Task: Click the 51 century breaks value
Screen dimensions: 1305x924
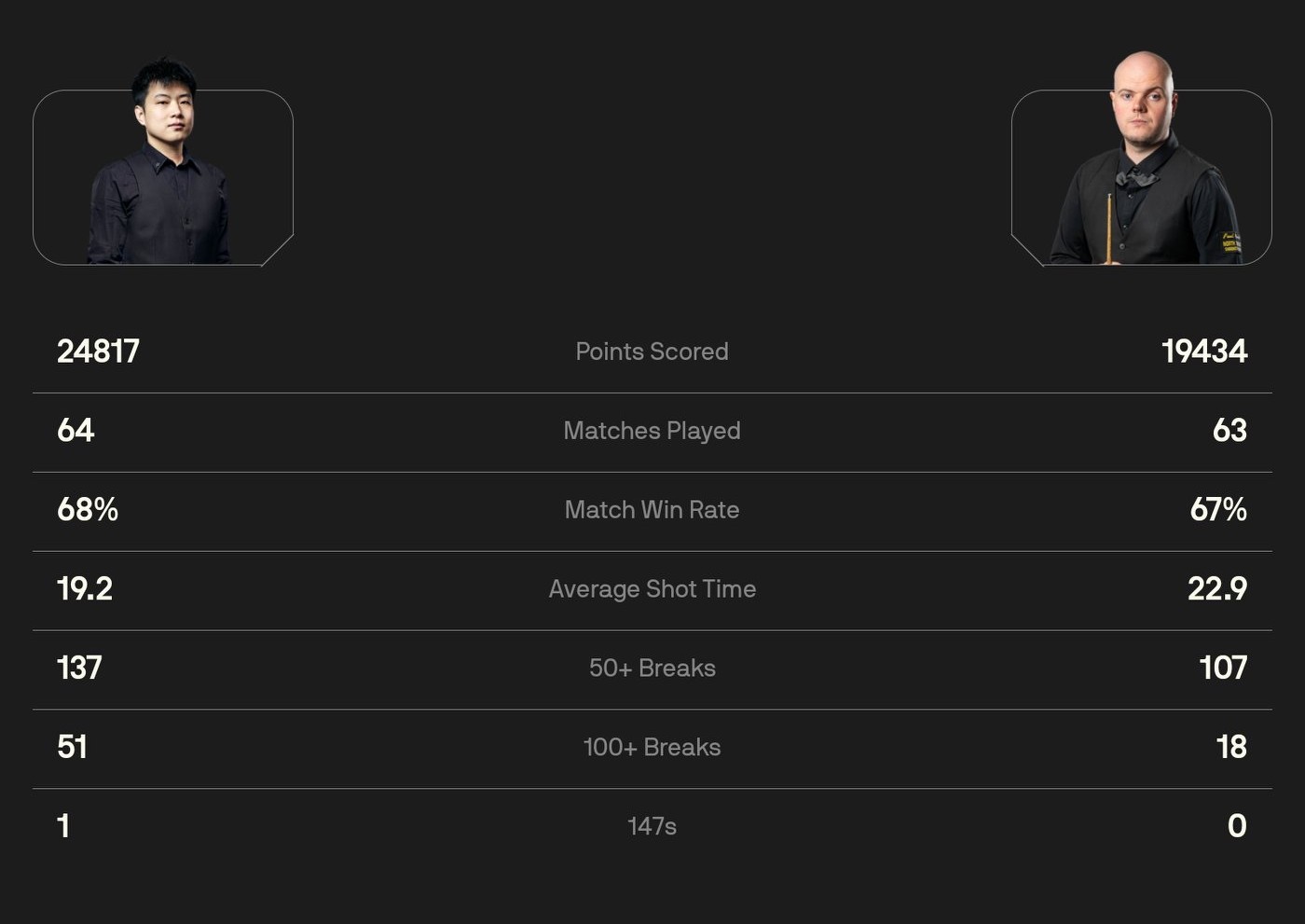Action: coord(72,748)
